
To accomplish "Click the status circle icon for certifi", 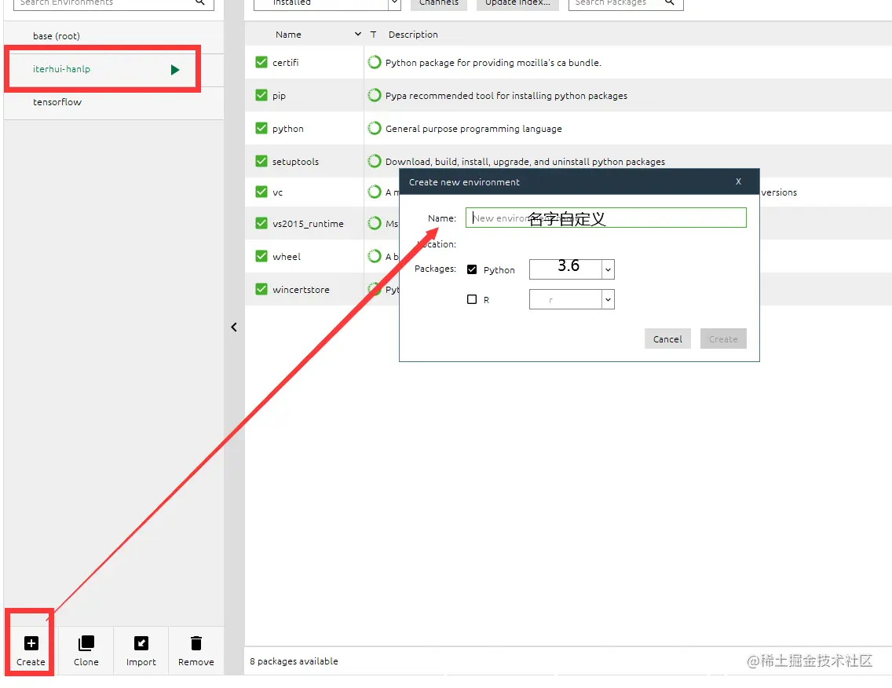I will [375, 62].
